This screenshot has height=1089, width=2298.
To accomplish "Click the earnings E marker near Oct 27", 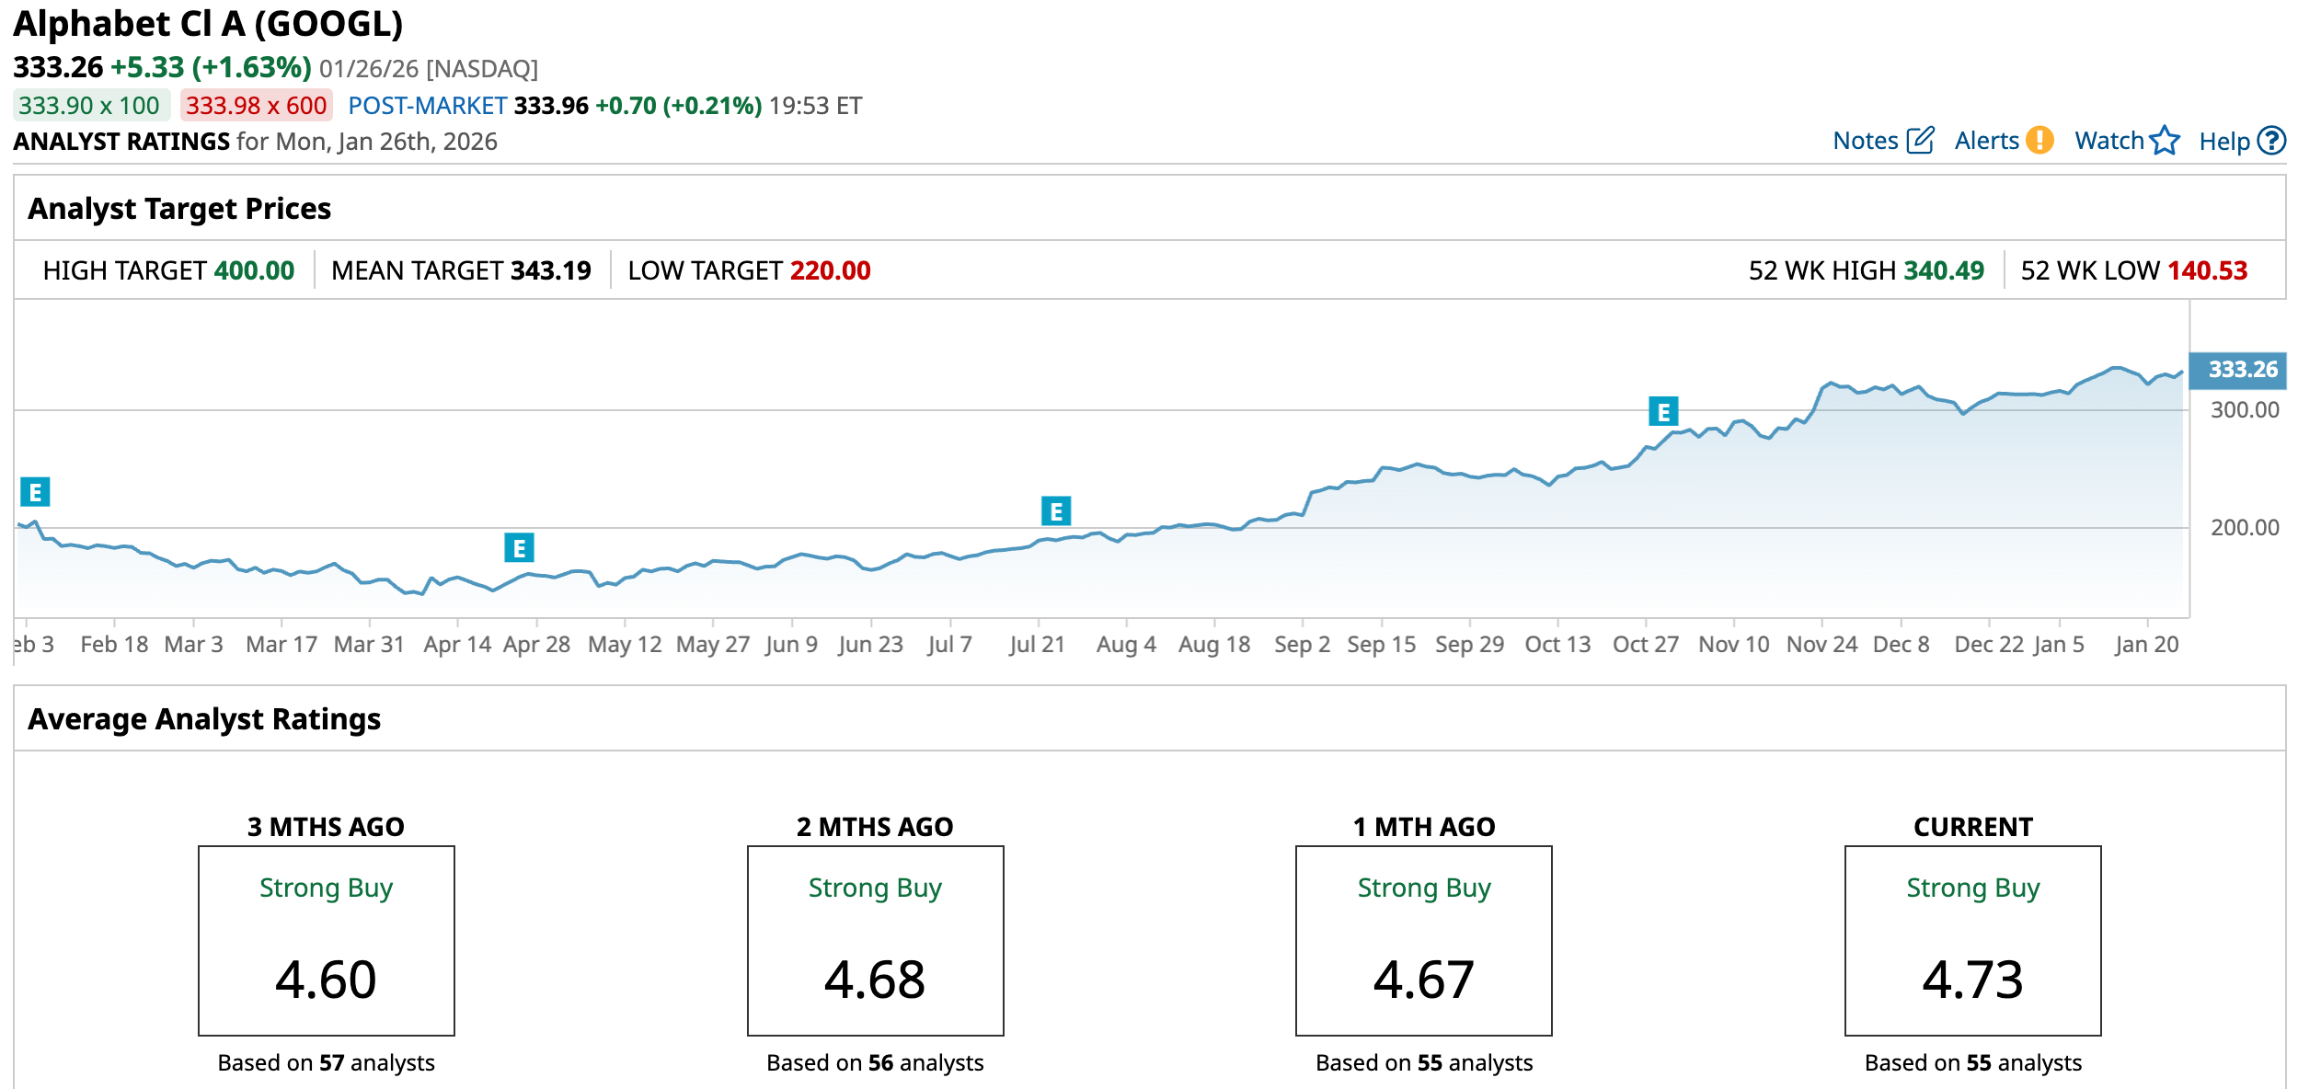I will (x=1663, y=412).
